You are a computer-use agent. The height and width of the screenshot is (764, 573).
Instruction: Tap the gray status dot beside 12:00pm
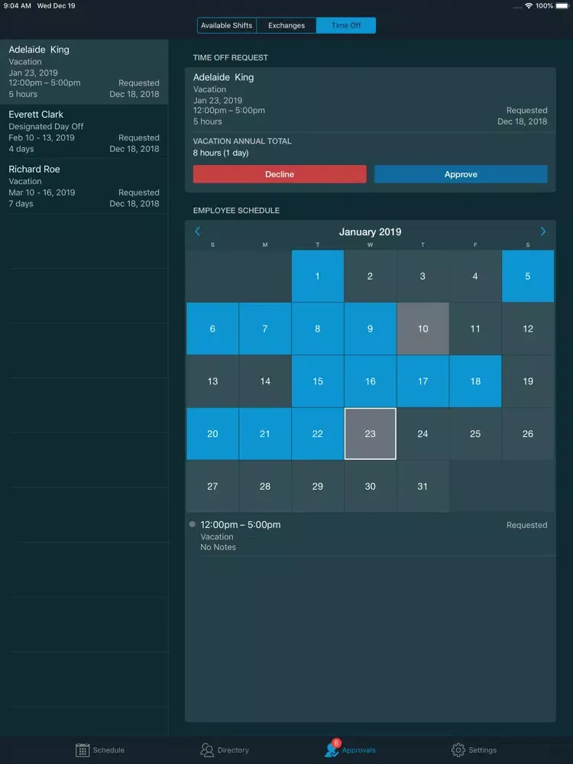point(193,524)
